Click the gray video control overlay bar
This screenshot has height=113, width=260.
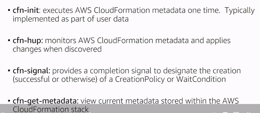(130, 109)
